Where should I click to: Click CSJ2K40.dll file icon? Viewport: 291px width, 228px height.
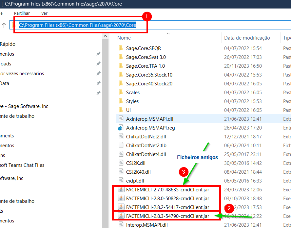121,172
